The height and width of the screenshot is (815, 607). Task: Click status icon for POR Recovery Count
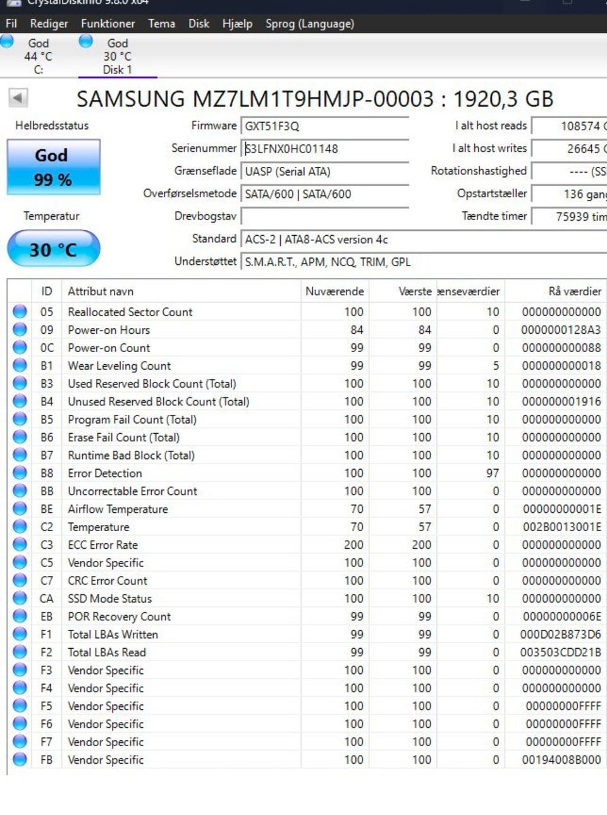click(x=20, y=616)
